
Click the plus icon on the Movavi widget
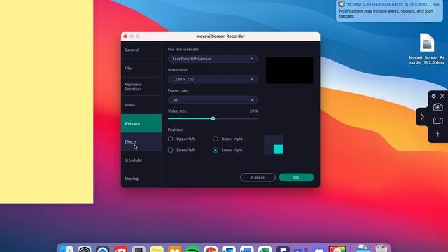pyautogui.click(x=437, y=134)
